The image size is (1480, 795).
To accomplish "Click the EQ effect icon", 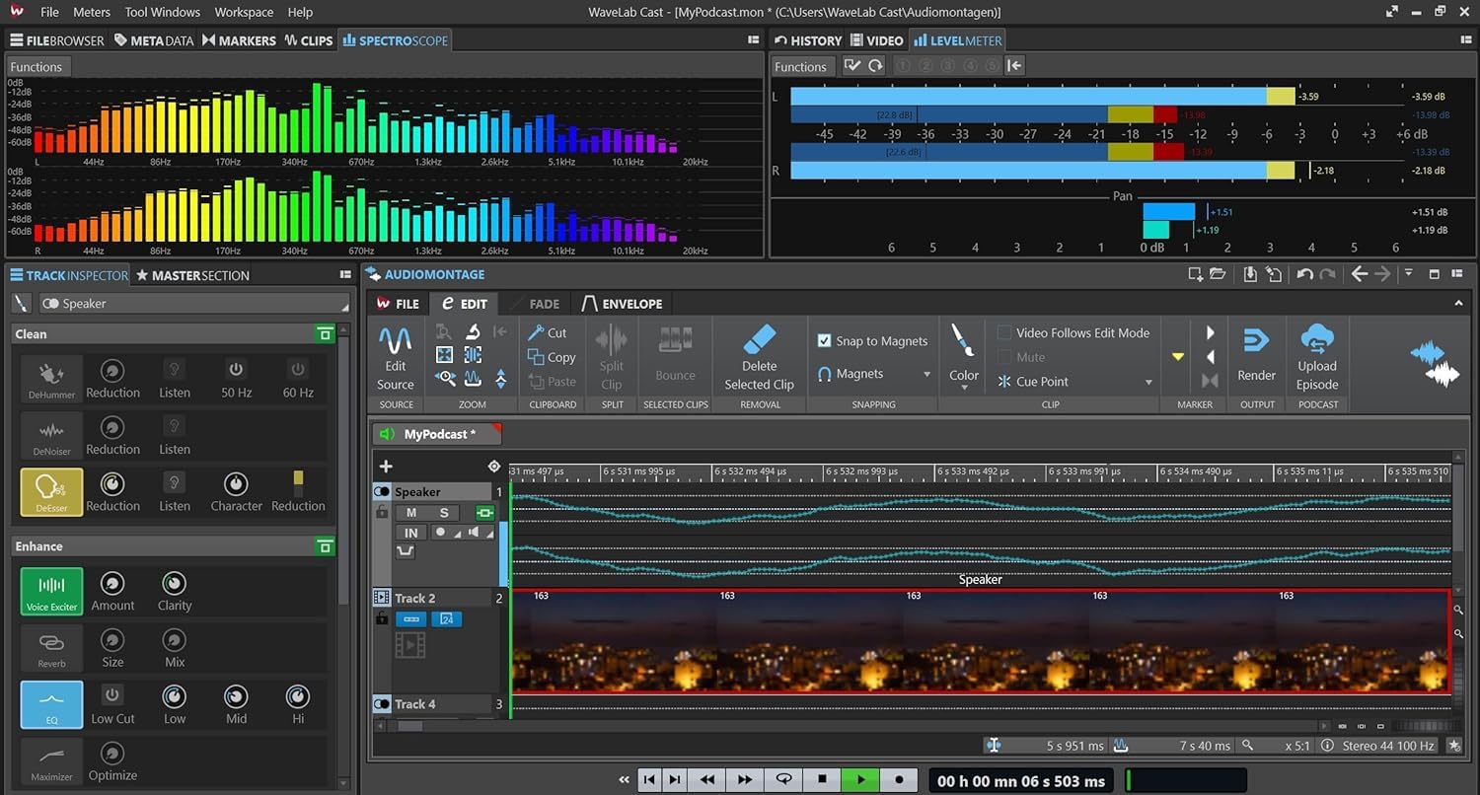I will pyautogui.click(x=51, y=705).
